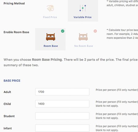
Task: Select the Variable Price sliders icon
Action: click(83, 8)
